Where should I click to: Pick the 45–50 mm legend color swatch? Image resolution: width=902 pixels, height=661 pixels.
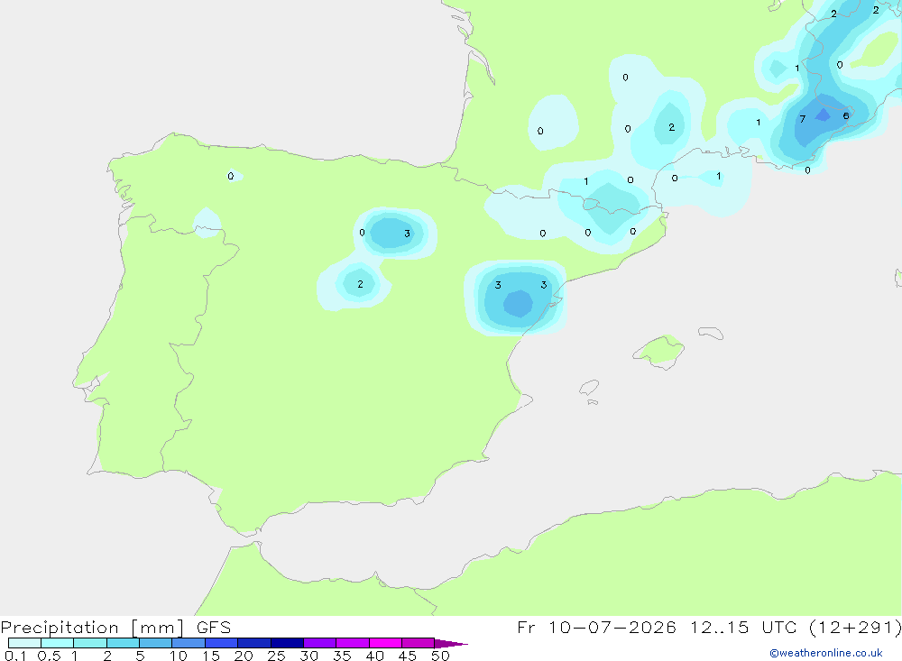coord(419,643)
